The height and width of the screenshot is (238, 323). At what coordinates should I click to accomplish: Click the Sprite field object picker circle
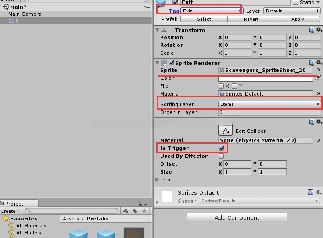pyautogui.click(x=318, y=70)
